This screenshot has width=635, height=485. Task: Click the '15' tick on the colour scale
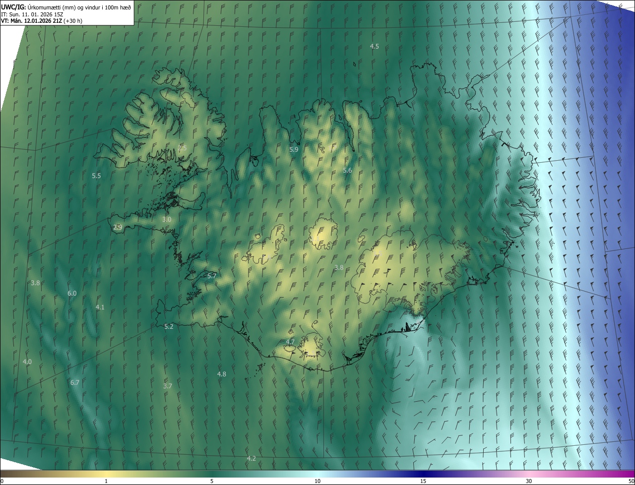[x=423, y=481]
